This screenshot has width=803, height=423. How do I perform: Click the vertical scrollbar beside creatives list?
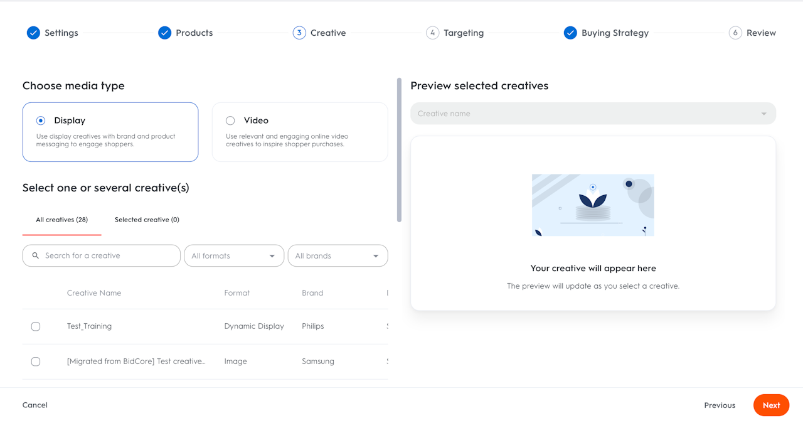399,149
